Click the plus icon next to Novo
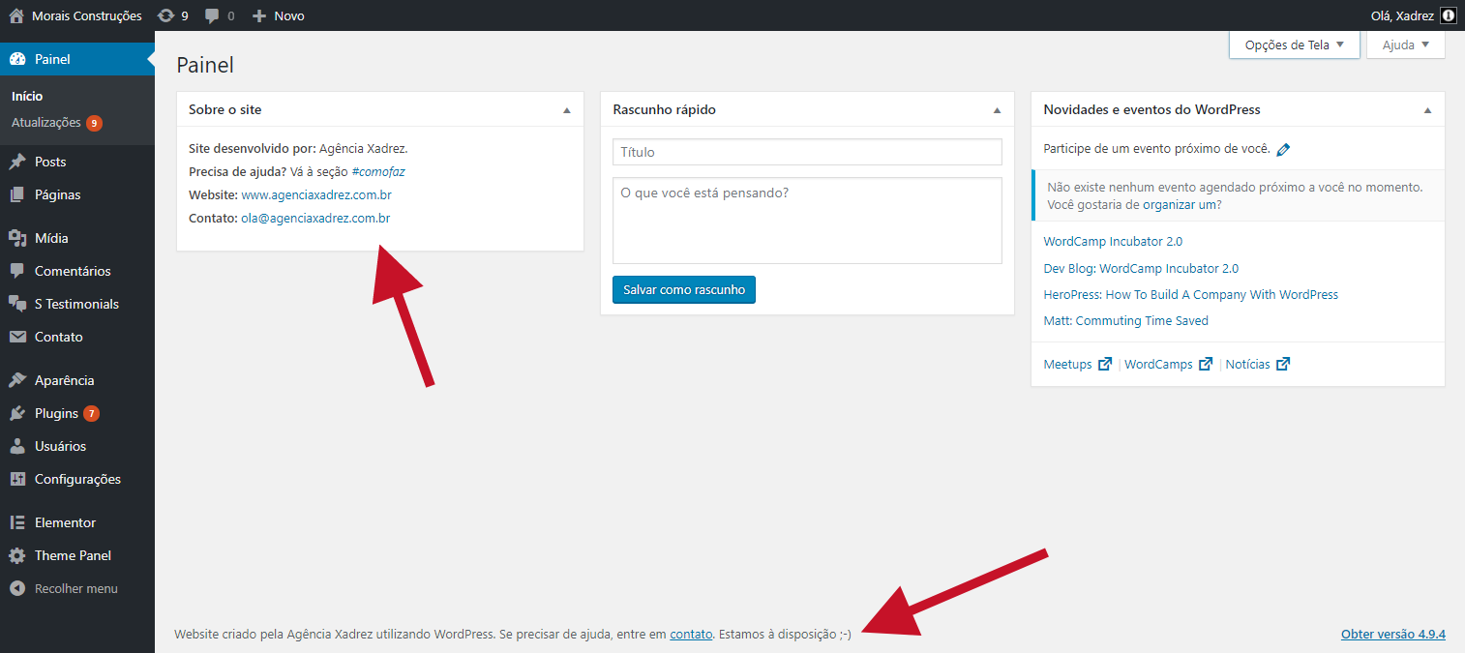Viewport: 1465px width, 653px height. pos(259,15)
